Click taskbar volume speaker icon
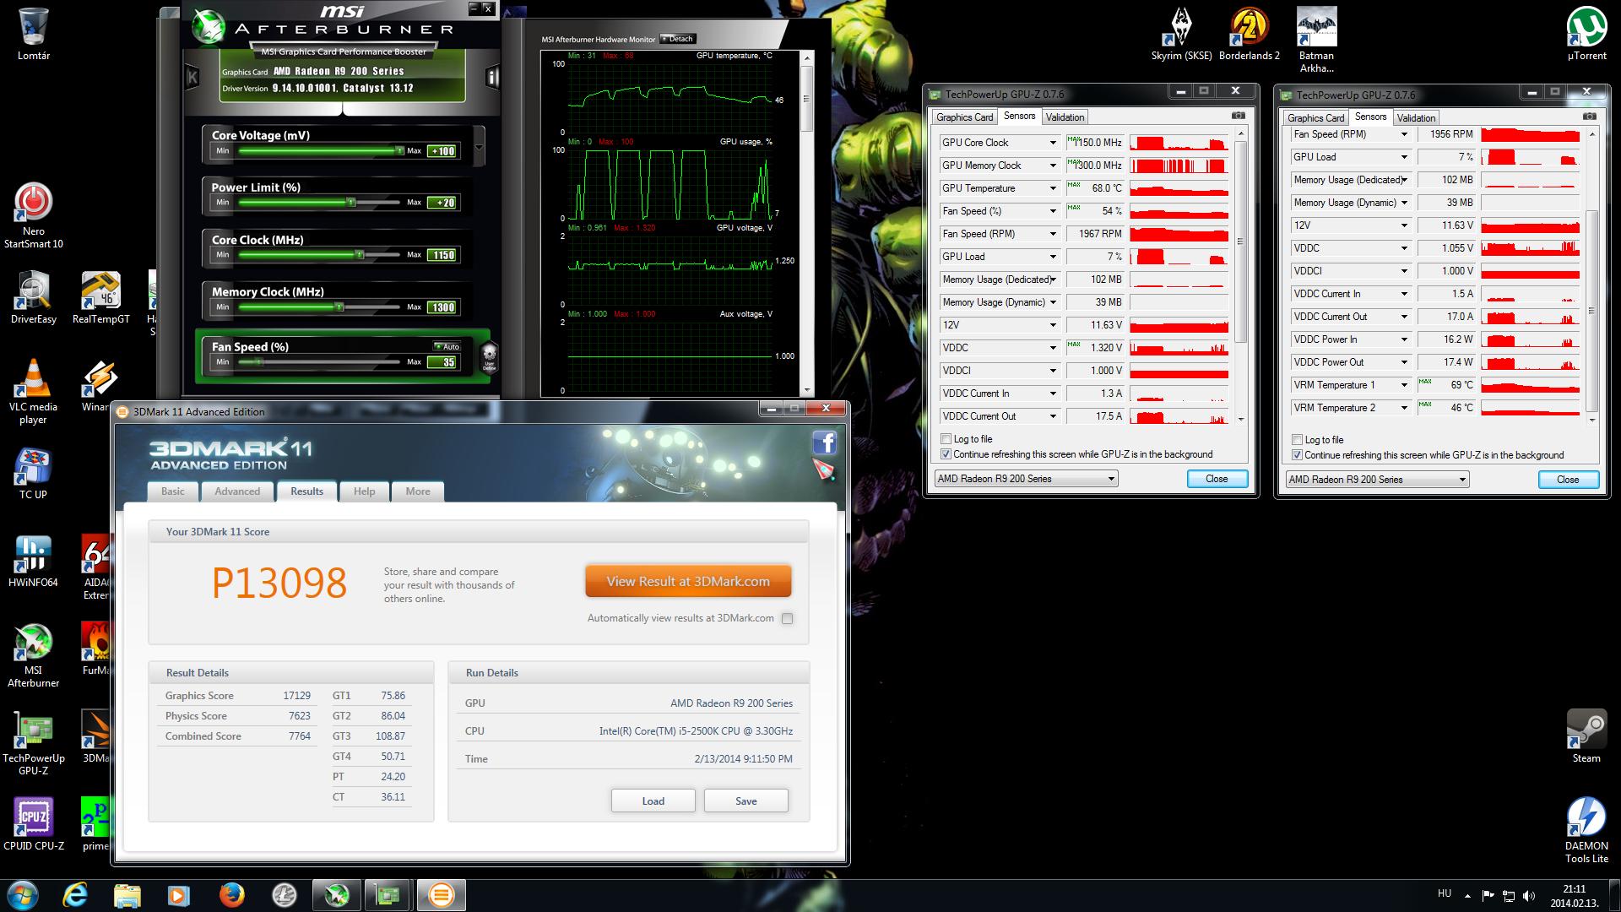 click(1529, 896)
